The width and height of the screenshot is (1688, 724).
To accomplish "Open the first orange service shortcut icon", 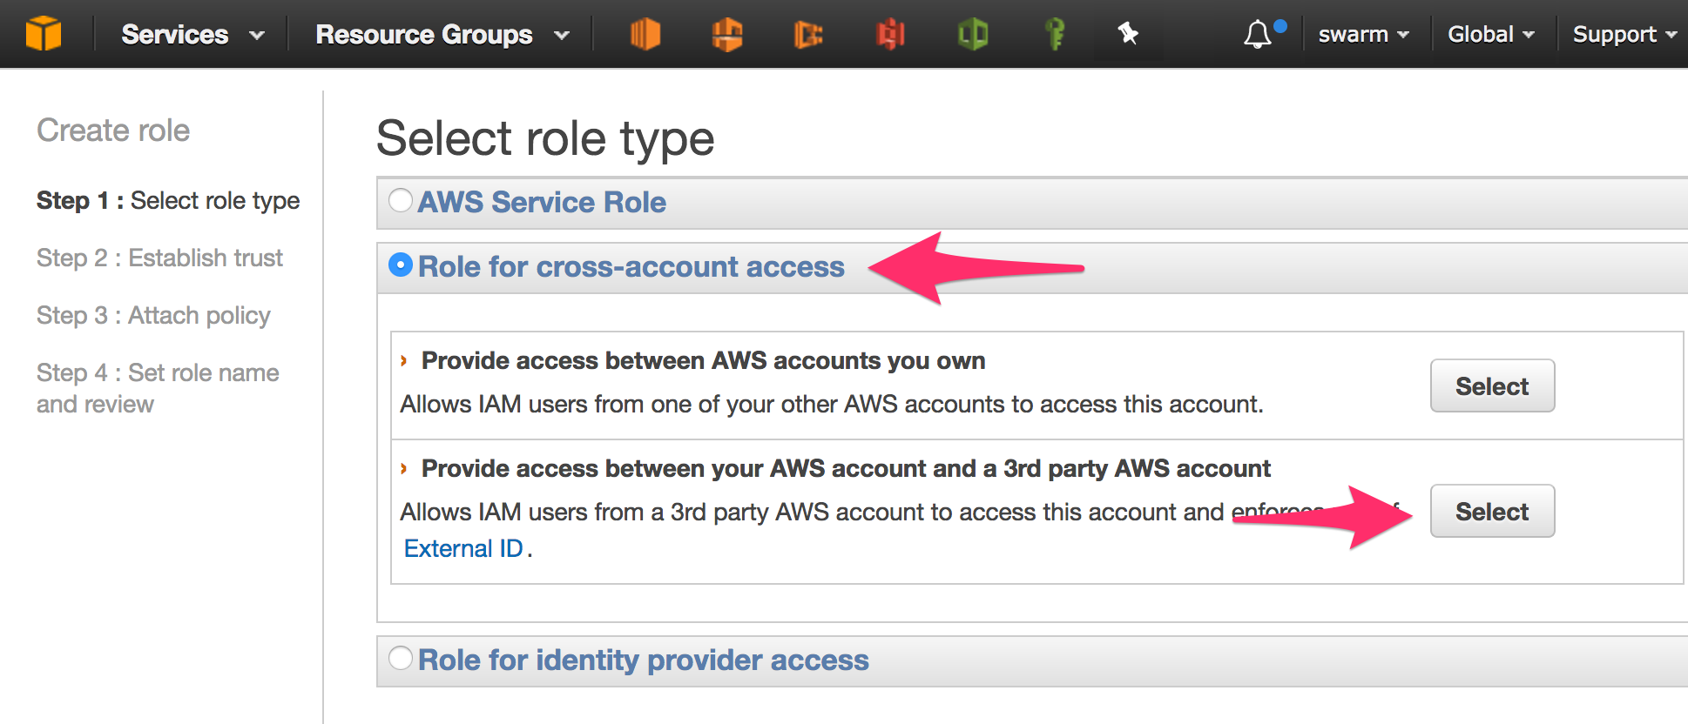I will point(645,34).
